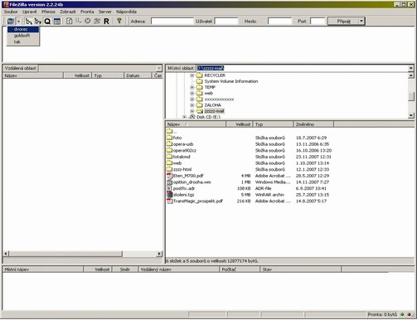Open the Místní oblast path dropdown arrow

411,68
